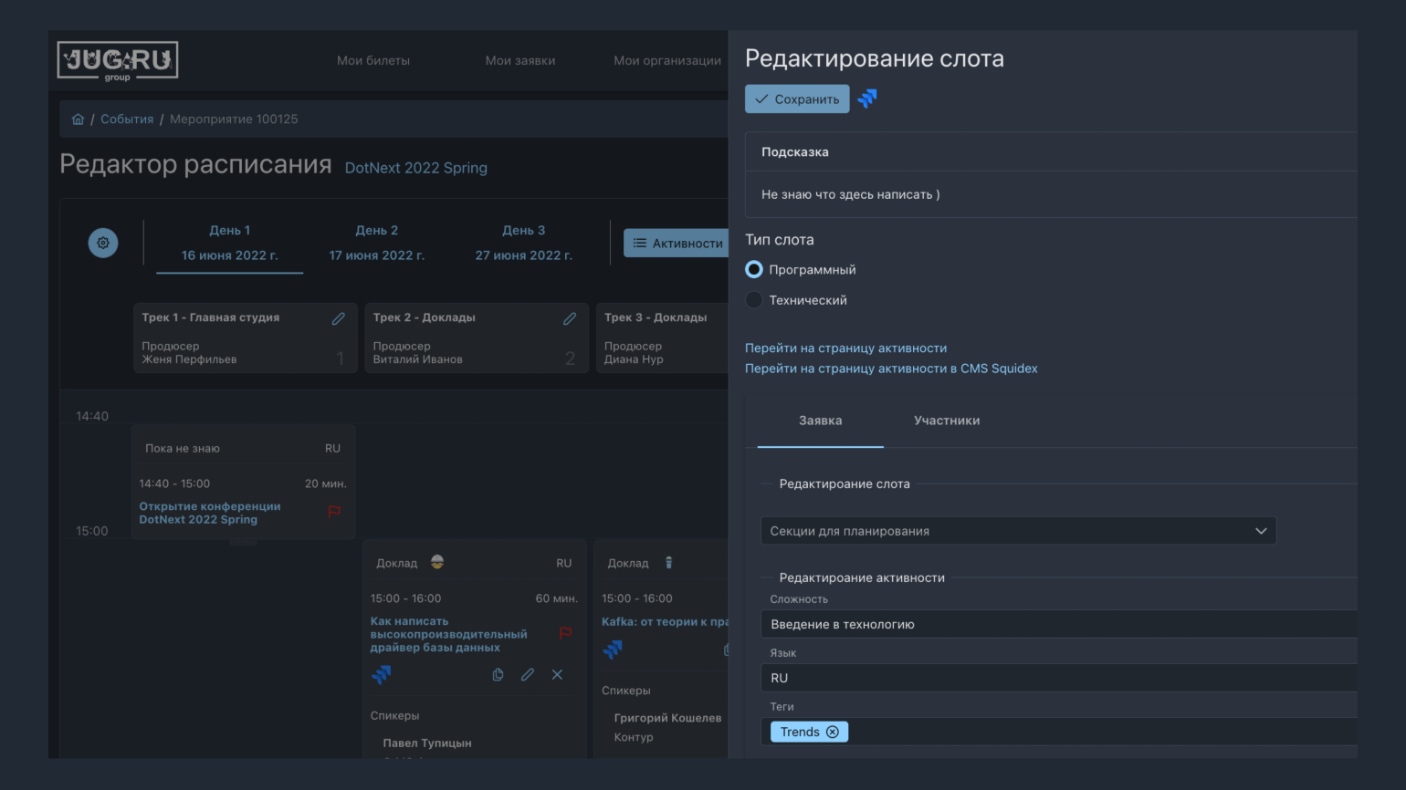Screen dimensions: 1406x790
Task: Click red flag on Как написать talk
Action: click(565, 633)
